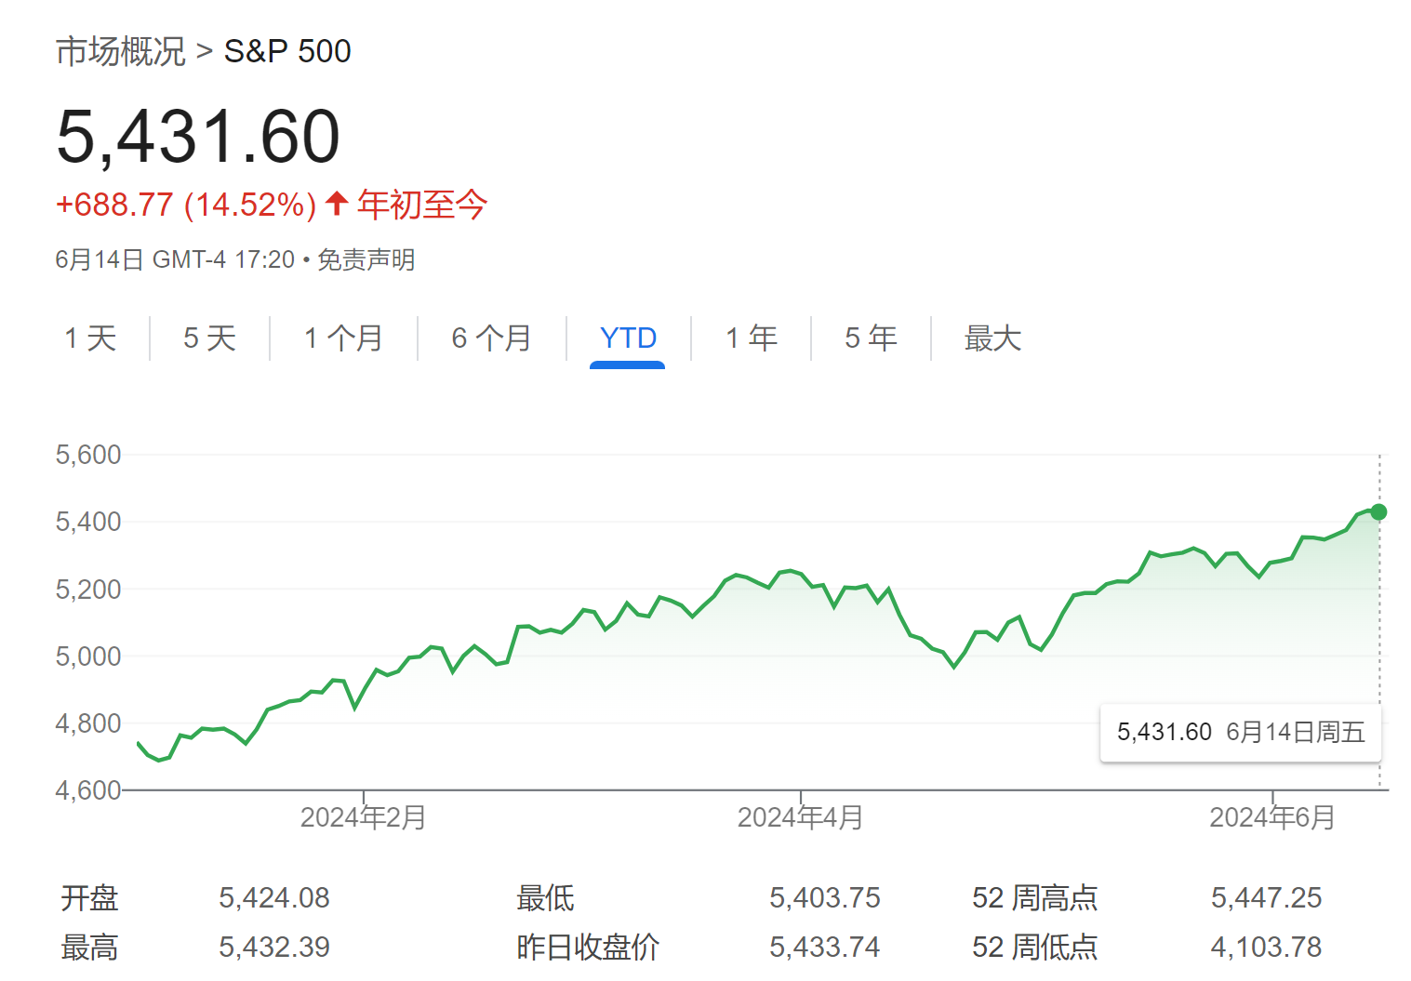
Task: Click the green endpoint dot on chart
Action: (1378, 511)
